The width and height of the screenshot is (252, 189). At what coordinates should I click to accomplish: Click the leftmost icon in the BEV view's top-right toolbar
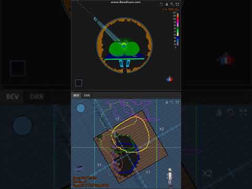click(167, 102)
